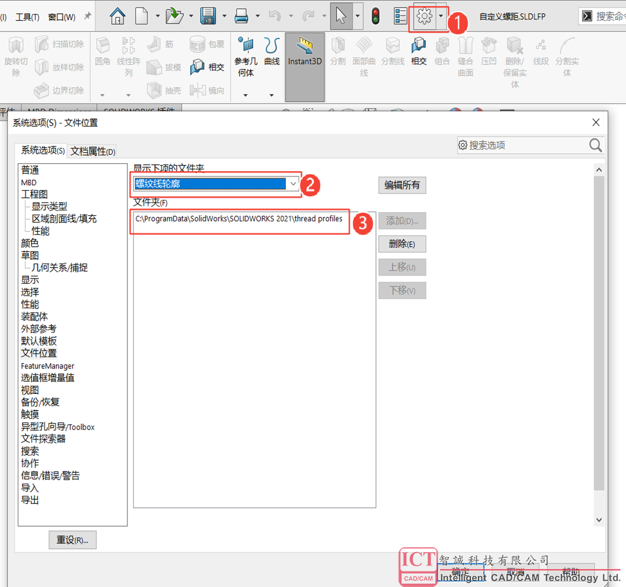Click the Fillet (圆角) tool
This screenshot has height=587, width=626.
pyautogui.click(x=103, y=51)
